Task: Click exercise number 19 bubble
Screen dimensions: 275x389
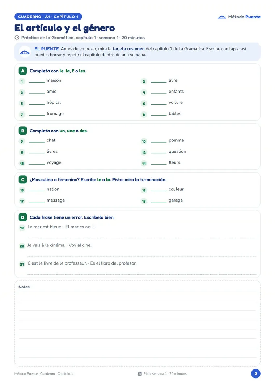Action: pos(22,228)
